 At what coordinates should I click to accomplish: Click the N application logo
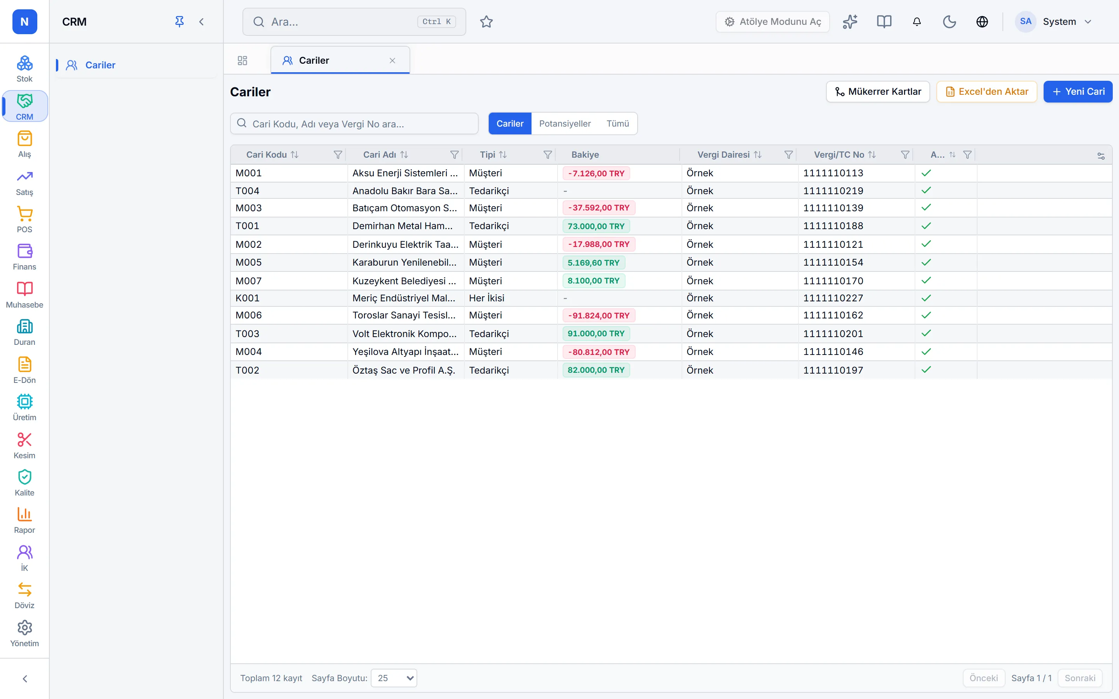point(24,22)
